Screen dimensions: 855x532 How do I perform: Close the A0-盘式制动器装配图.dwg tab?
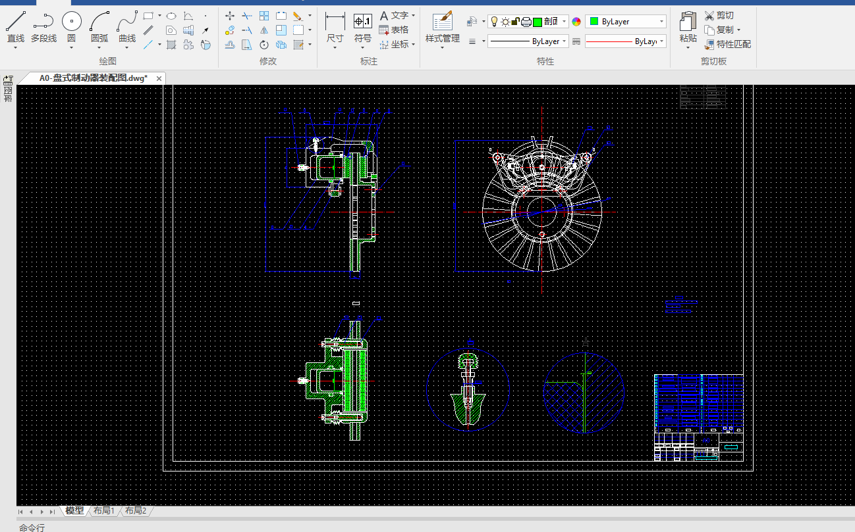pyautogui.click(x=159, y=78)
